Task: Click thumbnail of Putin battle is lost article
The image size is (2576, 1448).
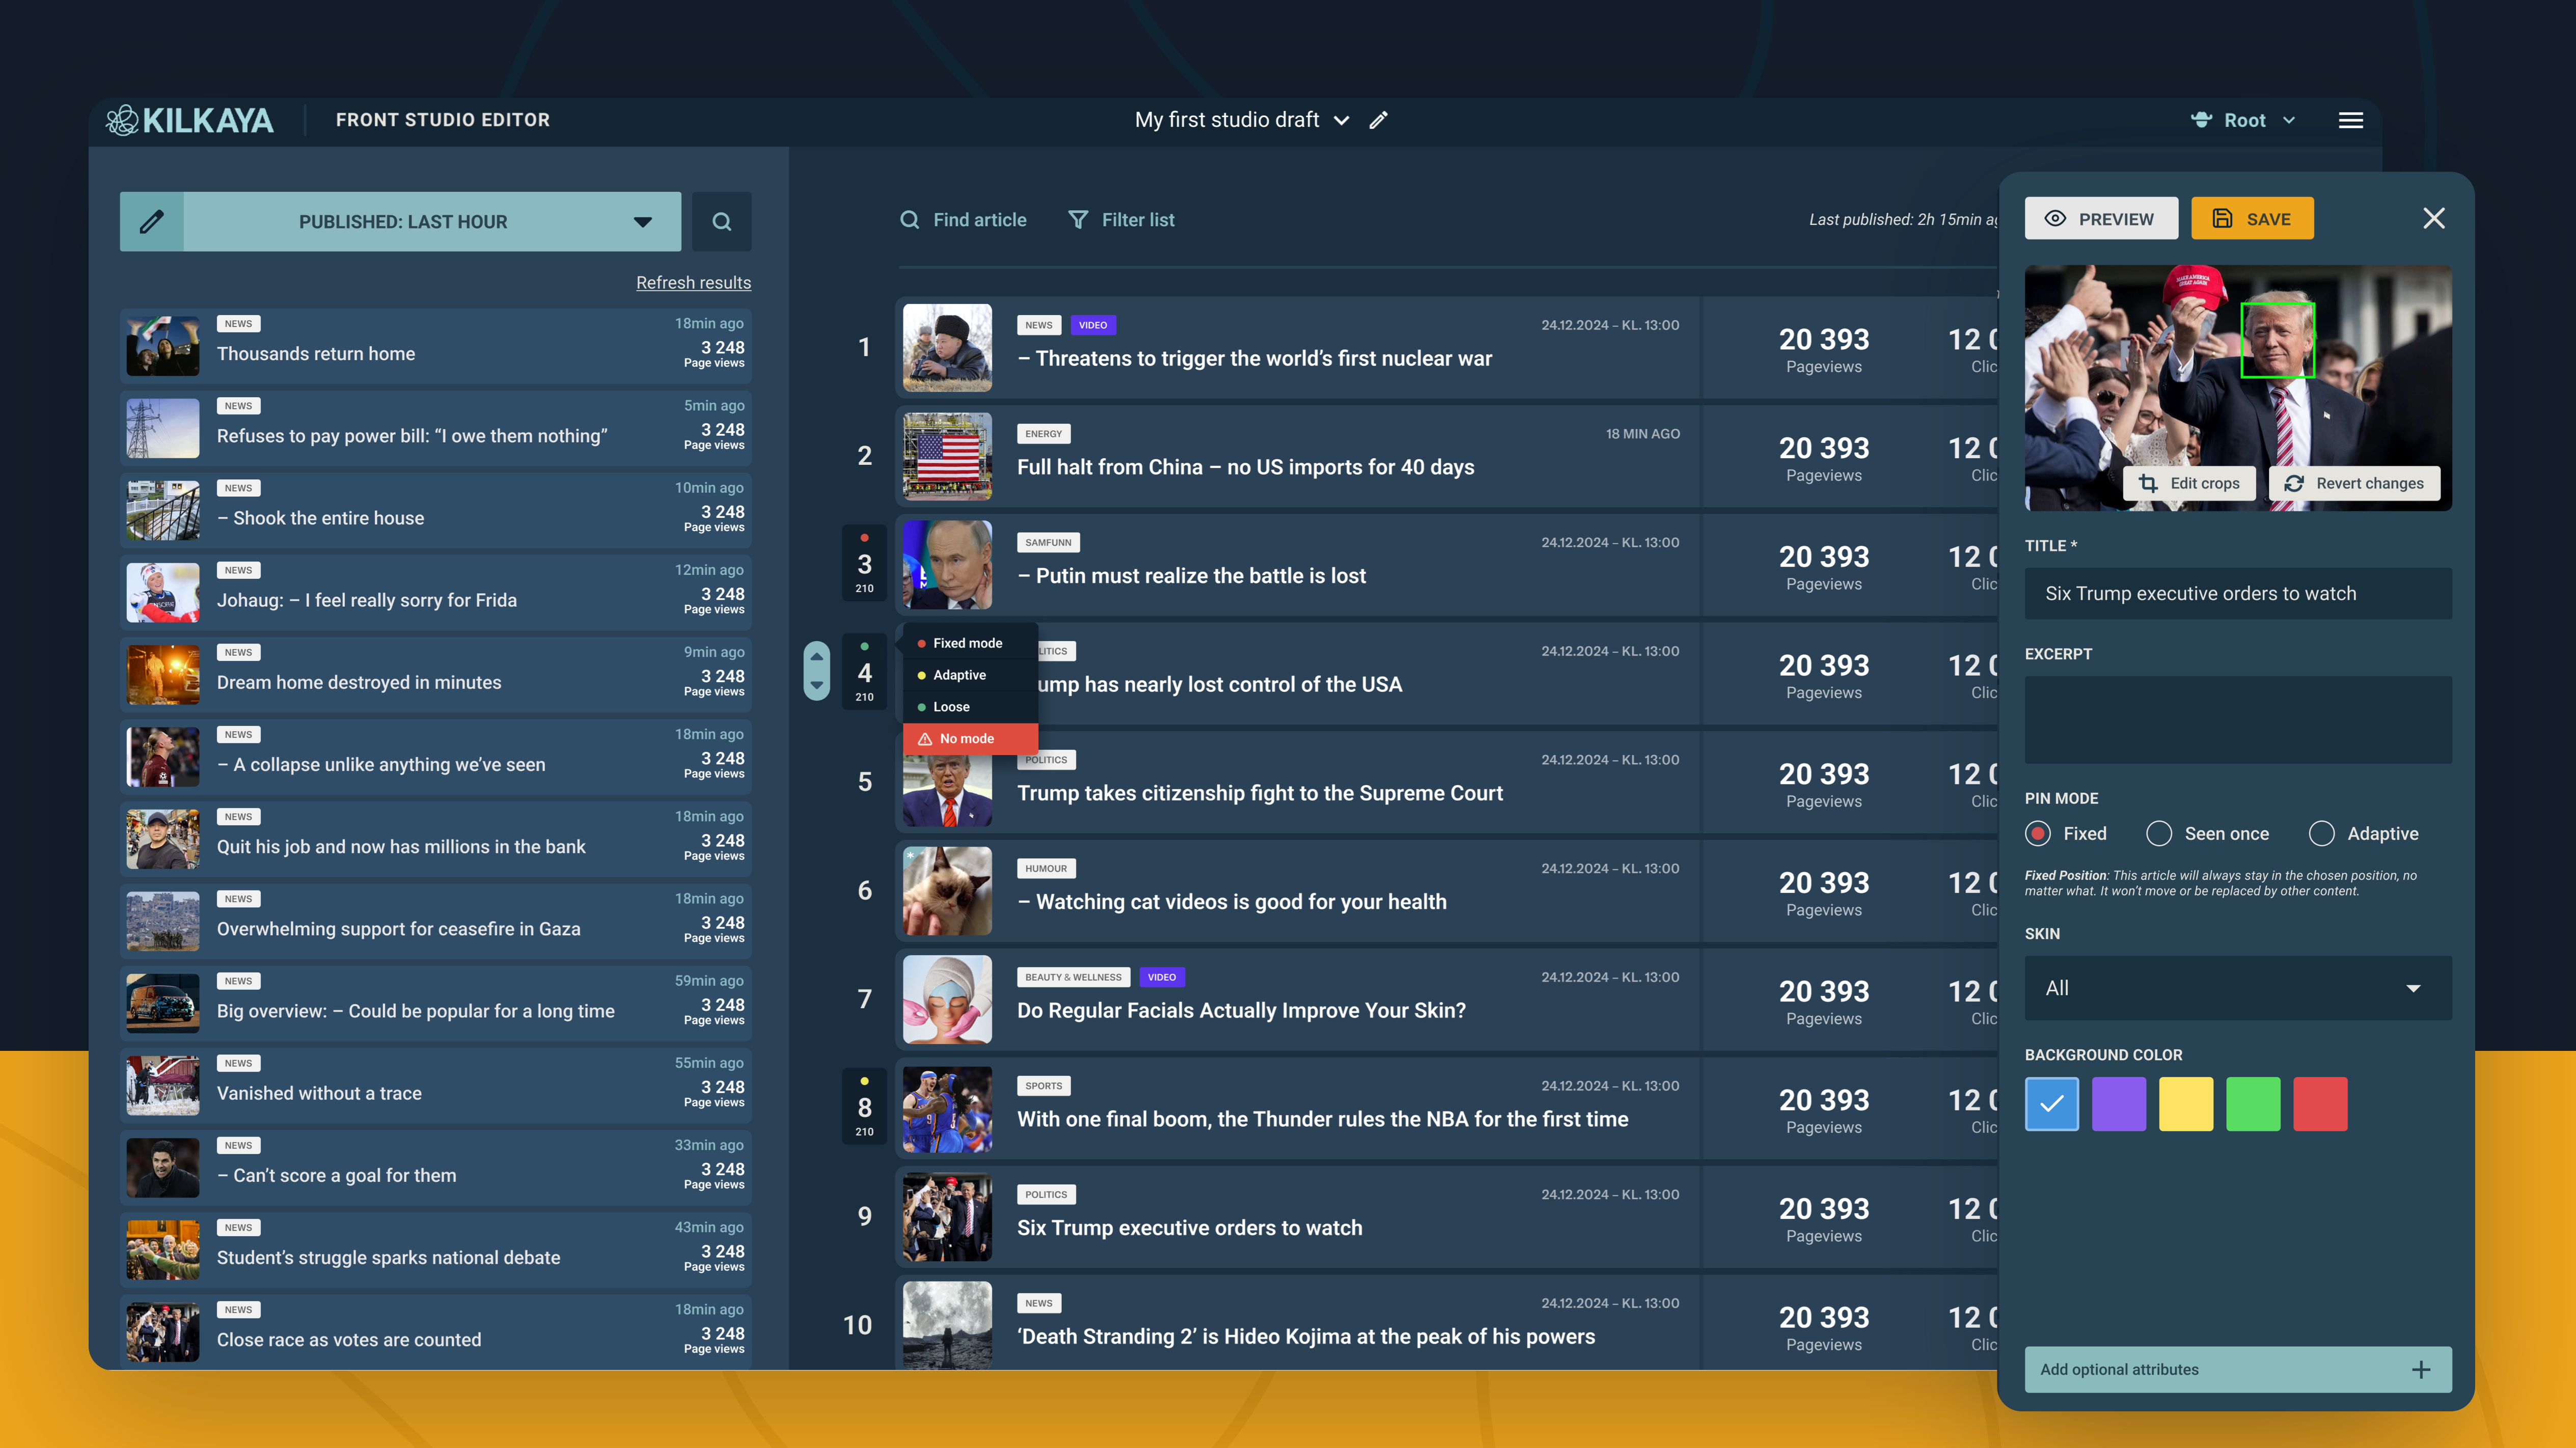Action: 947,564
